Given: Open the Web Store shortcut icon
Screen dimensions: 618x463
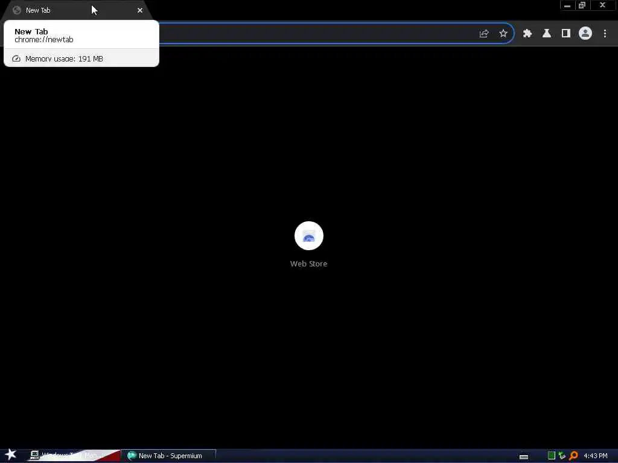Looking at the screenshot, I should (308, 236).
